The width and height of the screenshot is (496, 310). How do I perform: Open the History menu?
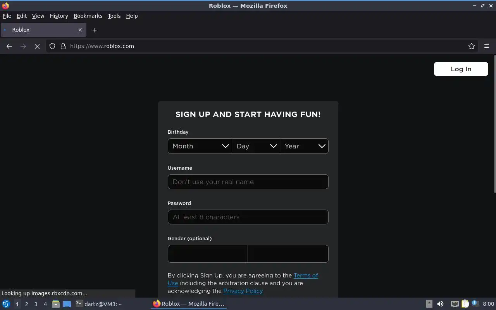[x=59, y=16]
